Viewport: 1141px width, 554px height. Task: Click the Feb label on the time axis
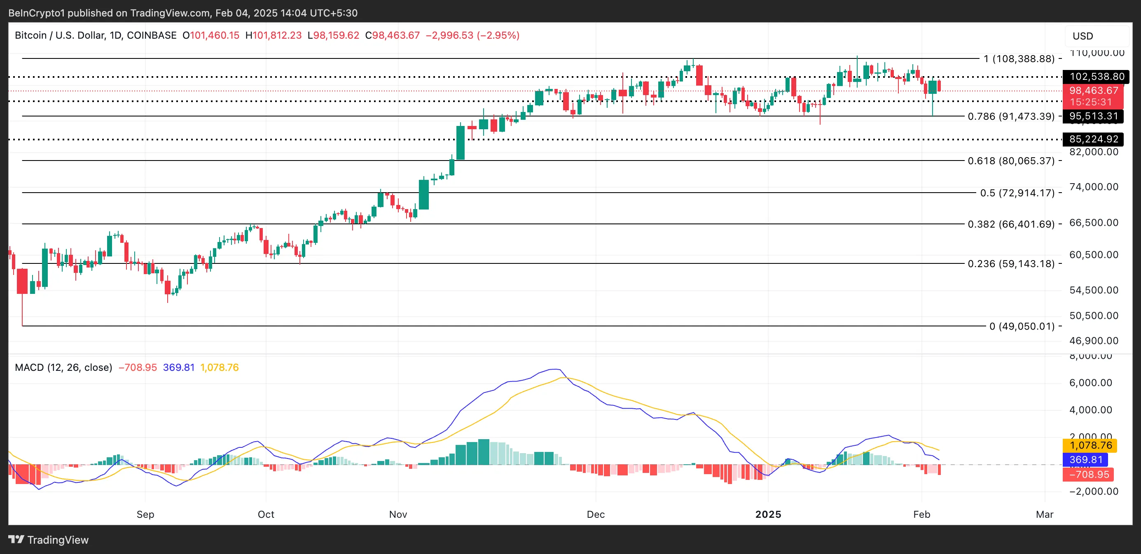(x=923, y=514)
